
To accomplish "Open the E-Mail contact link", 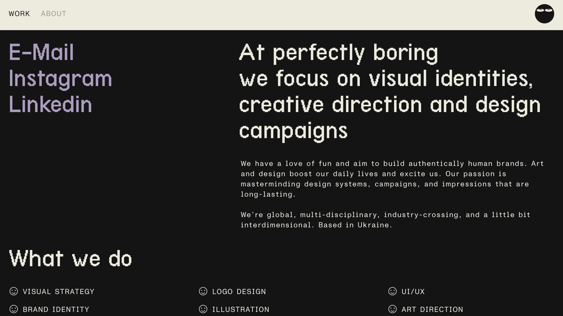I will click(x=41, y=52).
